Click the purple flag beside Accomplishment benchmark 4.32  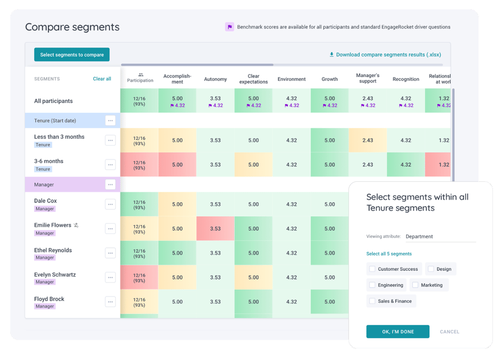click(171, 105)
